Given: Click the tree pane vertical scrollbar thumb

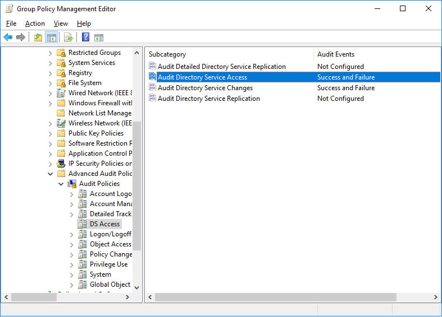Looking at the screenshot, I should tap(136, 185).
